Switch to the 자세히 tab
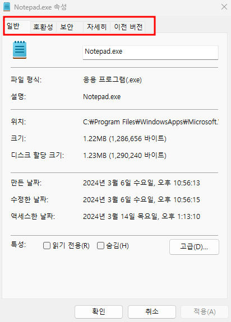The height and width of the screenshot is (322, 231). 96,27
